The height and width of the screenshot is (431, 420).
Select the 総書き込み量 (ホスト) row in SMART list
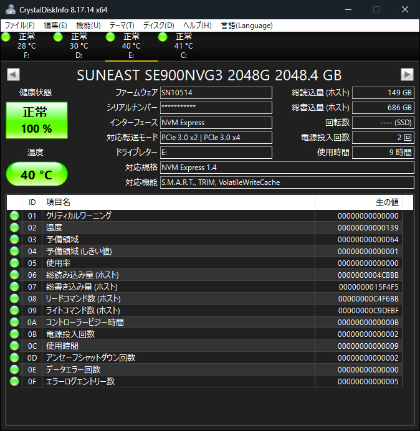(204, 287)
